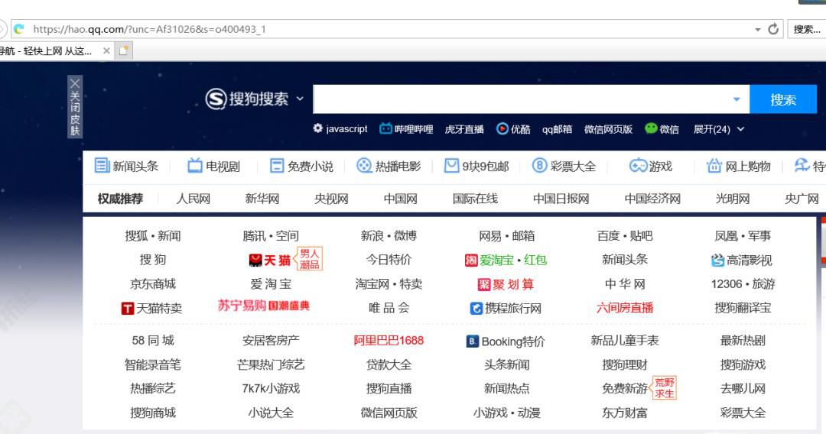Viewport: 826px width, 434px height.
Task: Open 游戏 category with gamepad icon
Action: click(651, 167)
